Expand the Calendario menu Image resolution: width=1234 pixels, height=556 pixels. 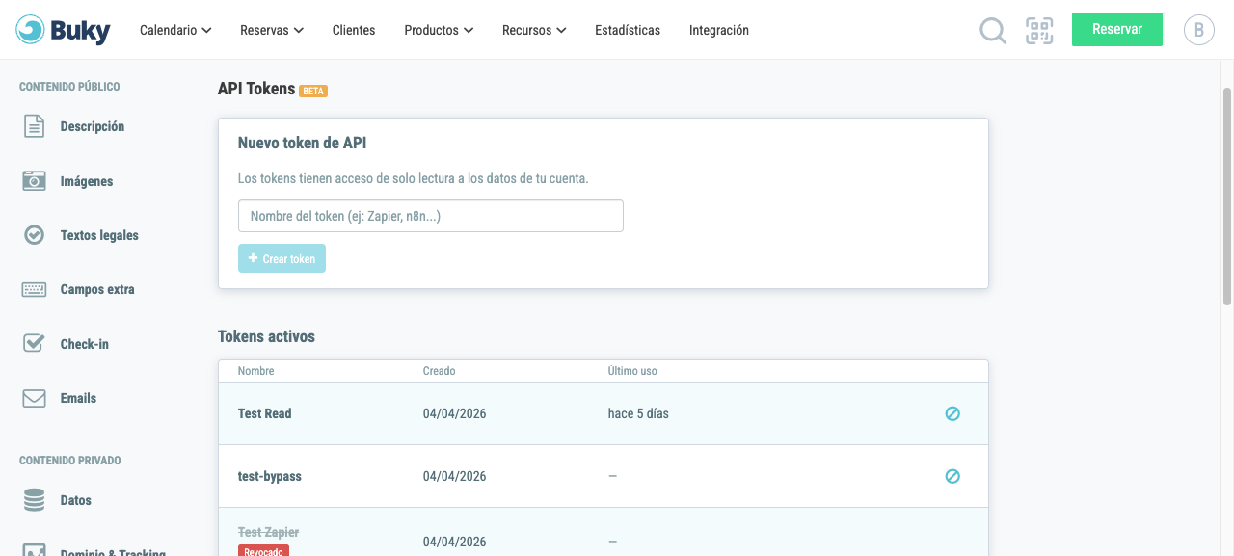pyautogui.click(x=175, y=30)
